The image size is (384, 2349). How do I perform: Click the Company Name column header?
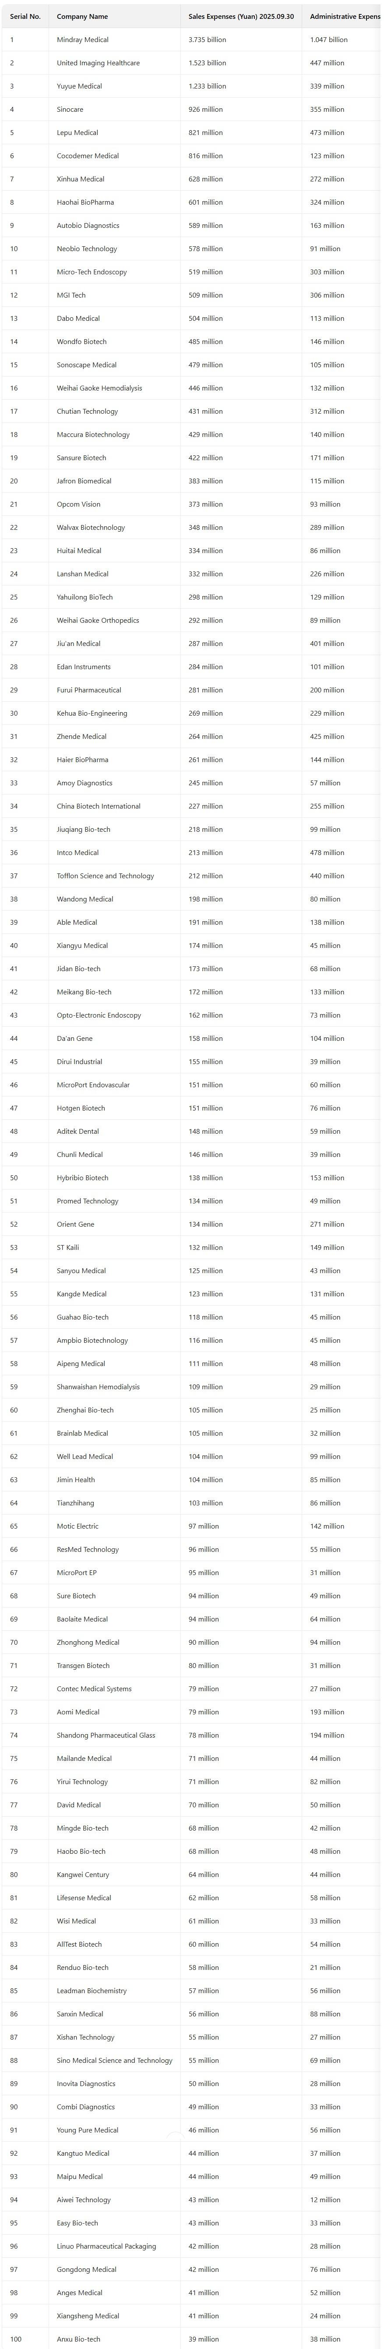click(x=82, y=16)
